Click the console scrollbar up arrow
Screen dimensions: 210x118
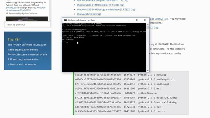coord(148,24)
